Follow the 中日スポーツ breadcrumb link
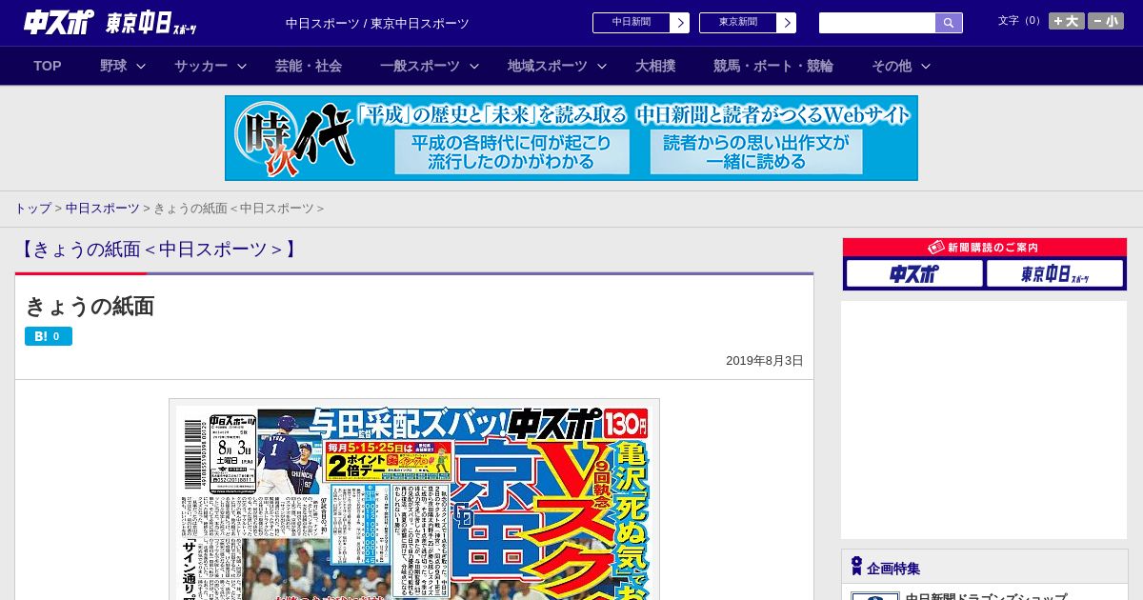Screen dimensions: 1143x600 tap(102, 209)
